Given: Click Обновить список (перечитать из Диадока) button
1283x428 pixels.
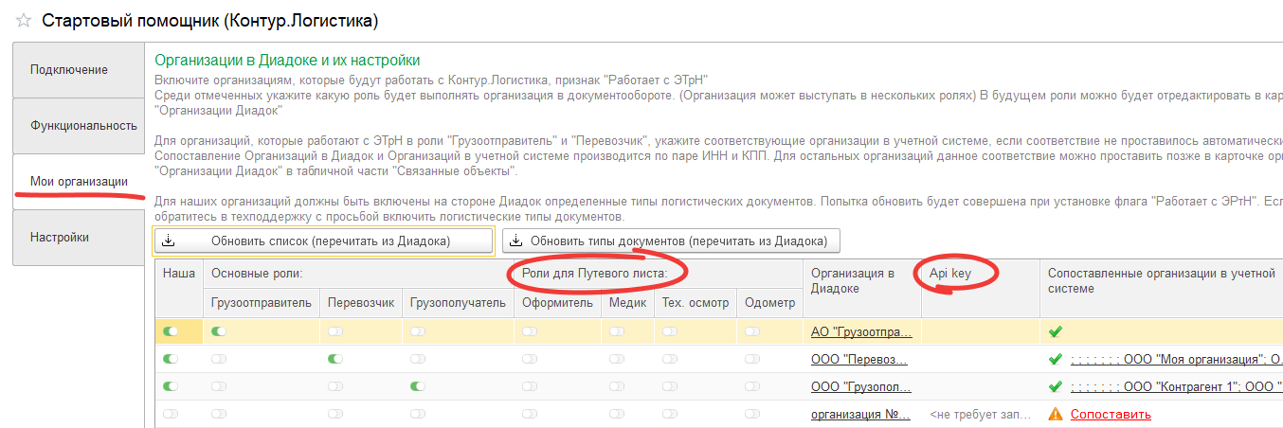Looking at the screenshot, I should [323, 241].
